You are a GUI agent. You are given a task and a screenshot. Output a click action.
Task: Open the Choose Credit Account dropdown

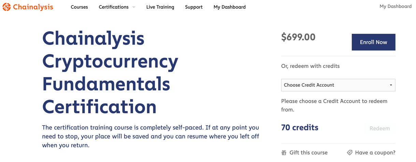[338, 85]
